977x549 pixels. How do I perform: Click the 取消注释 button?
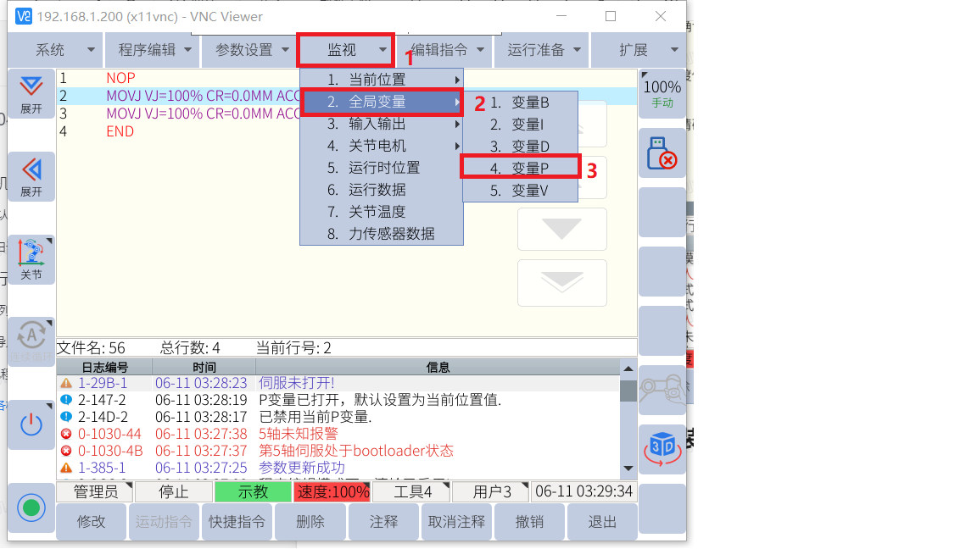[456, 522]
